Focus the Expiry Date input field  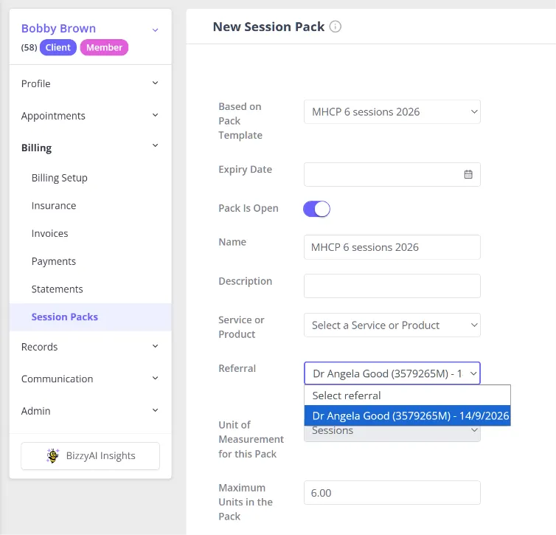pos(392,175)
